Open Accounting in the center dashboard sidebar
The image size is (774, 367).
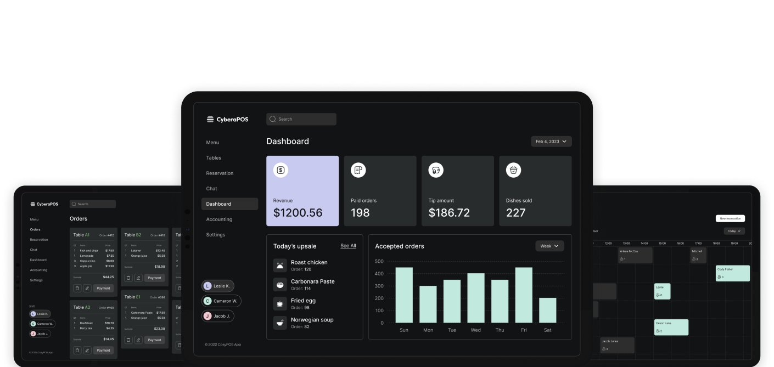tap(219, 219)
